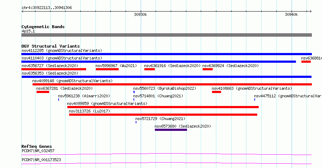Open nsv5714801 (Chuang2021) label

pos(158,96)
